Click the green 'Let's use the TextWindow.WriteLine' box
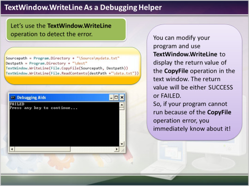The height and width of the screenshot is (186, 249). 66,29
